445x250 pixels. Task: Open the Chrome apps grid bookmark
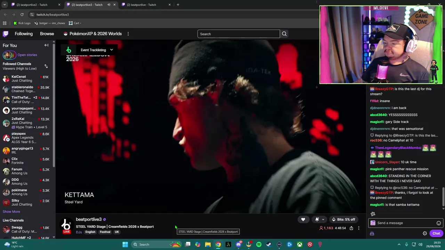coord(5,23)
